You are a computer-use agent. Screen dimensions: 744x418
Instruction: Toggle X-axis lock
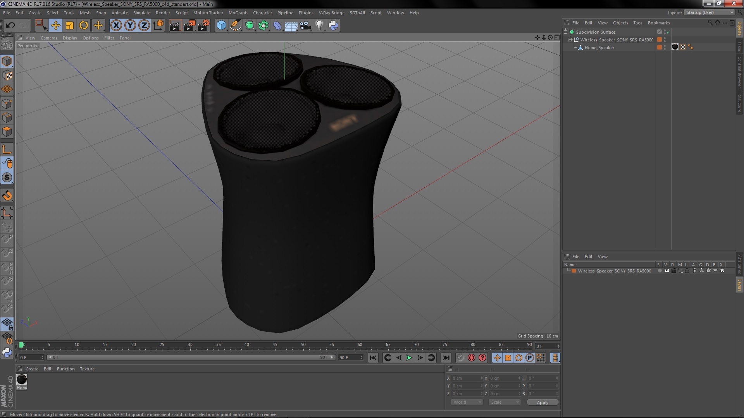pos(116,26)
